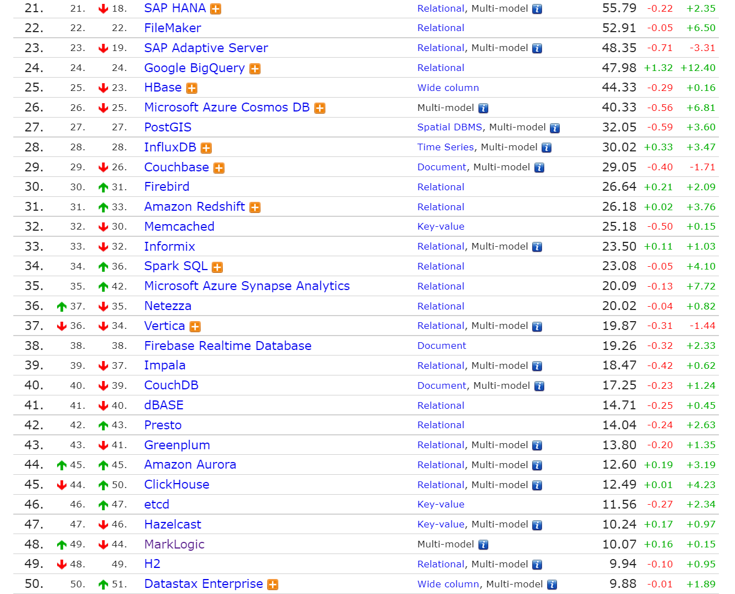Screen dimensions: 735x594
Task: Open the Firebase Realtime Database link
Action: click(x=228, y=346)
